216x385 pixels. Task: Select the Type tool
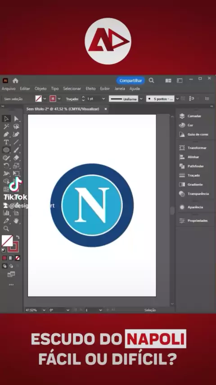6,142
